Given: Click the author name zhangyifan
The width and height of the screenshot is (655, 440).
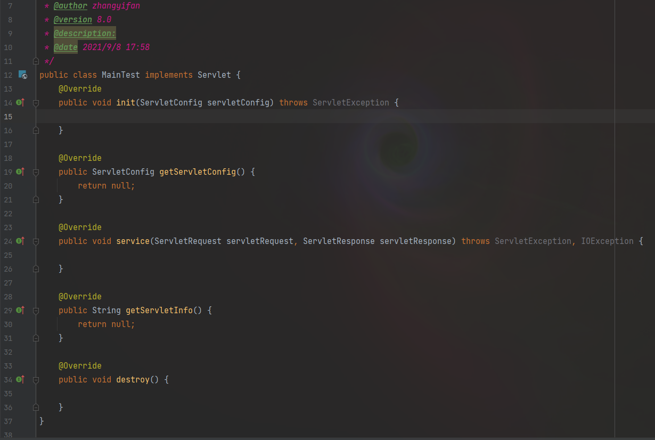Looking at the screenshot, I should coord(116,6).
